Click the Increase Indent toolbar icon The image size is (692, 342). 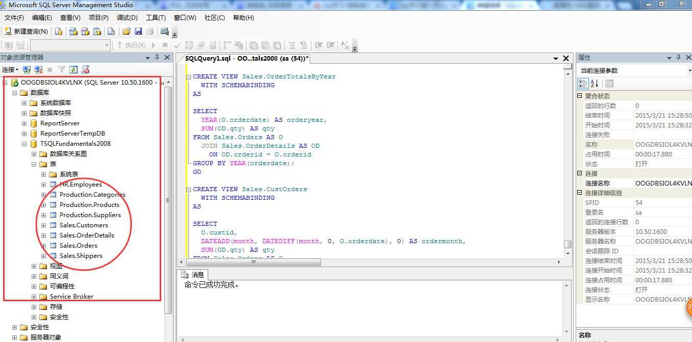331,45
